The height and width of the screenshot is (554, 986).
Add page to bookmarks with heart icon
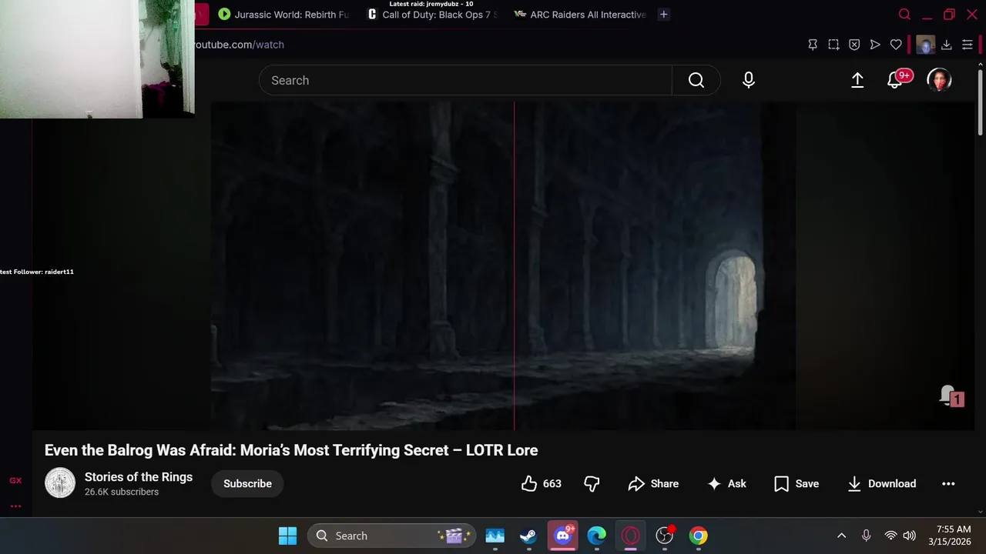point(896,45)
